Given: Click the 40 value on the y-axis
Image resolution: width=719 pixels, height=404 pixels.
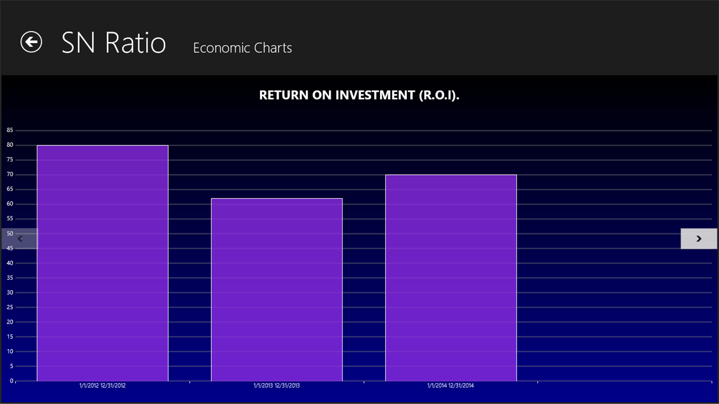Looking at the screenshot, I should (x=10, y=263).
